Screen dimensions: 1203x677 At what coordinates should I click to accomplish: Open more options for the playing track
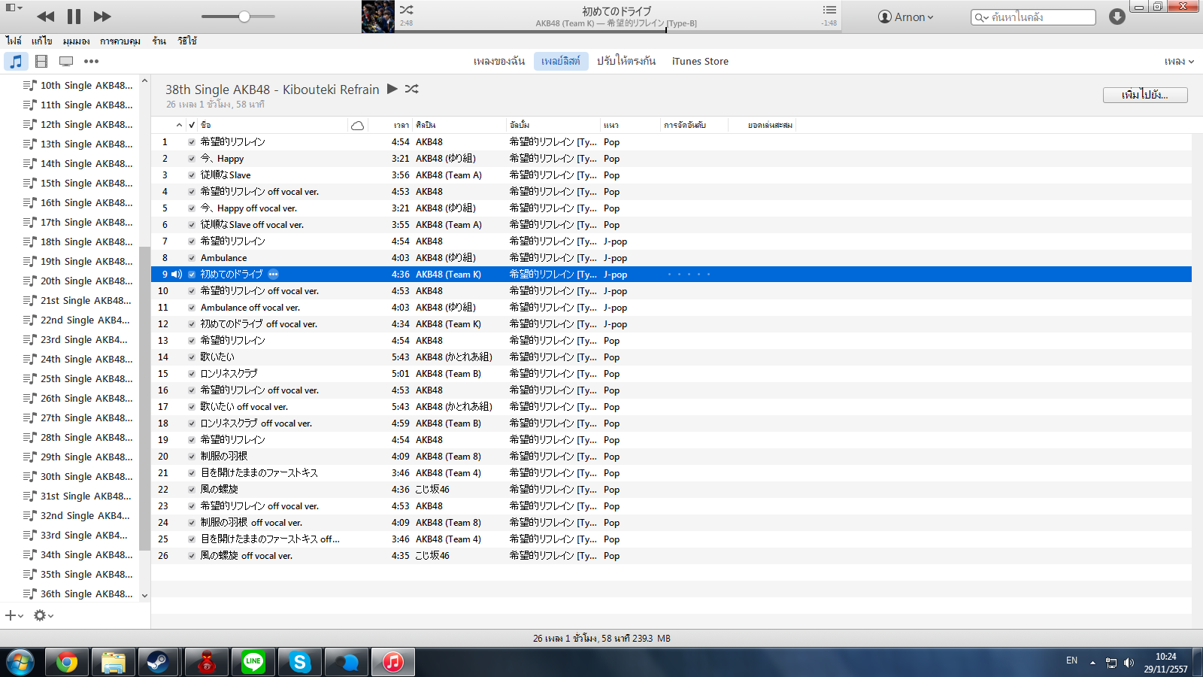click(x=274, y=275)
